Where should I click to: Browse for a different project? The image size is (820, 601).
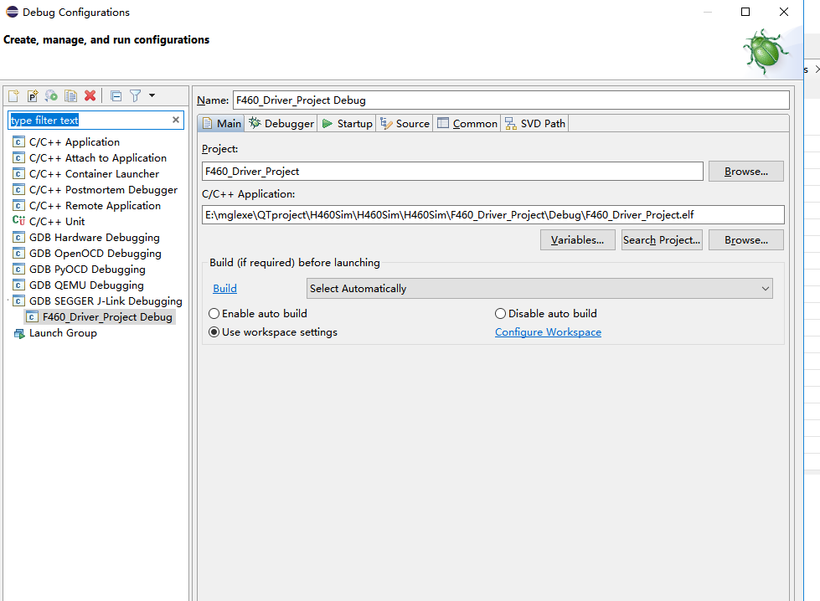coord(745,171)
